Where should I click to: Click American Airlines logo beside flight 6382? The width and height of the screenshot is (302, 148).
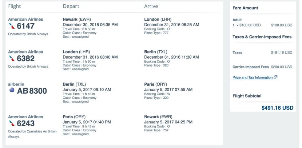pos(12,59)
